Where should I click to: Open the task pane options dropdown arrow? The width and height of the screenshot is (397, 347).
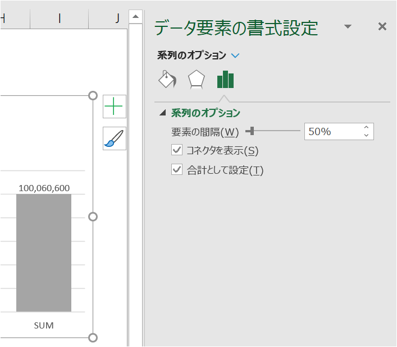(x=348, y=26)
